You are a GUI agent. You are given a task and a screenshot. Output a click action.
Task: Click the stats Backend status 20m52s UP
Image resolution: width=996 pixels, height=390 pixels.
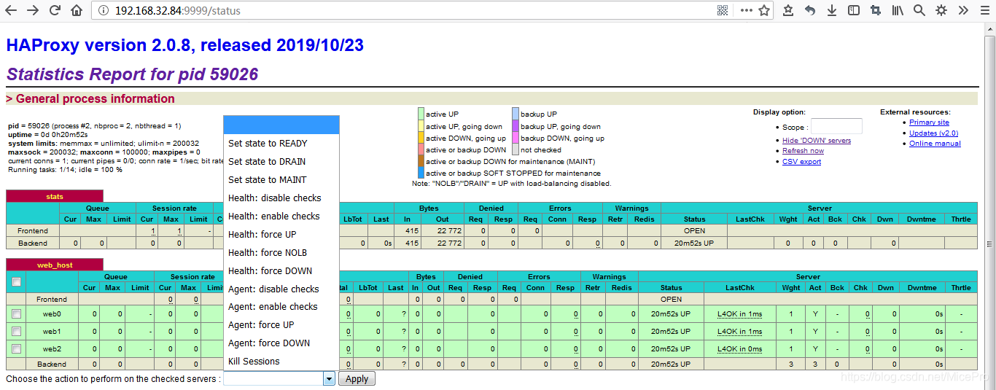(x=694, y=243)
